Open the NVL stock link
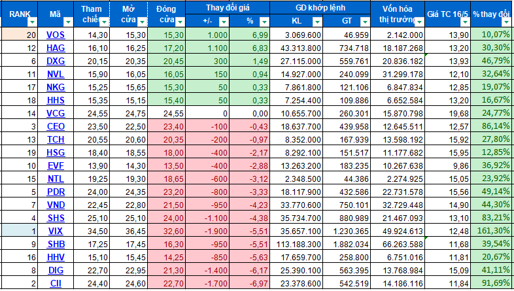Viewport: 514px width, 291px height. 56,74
